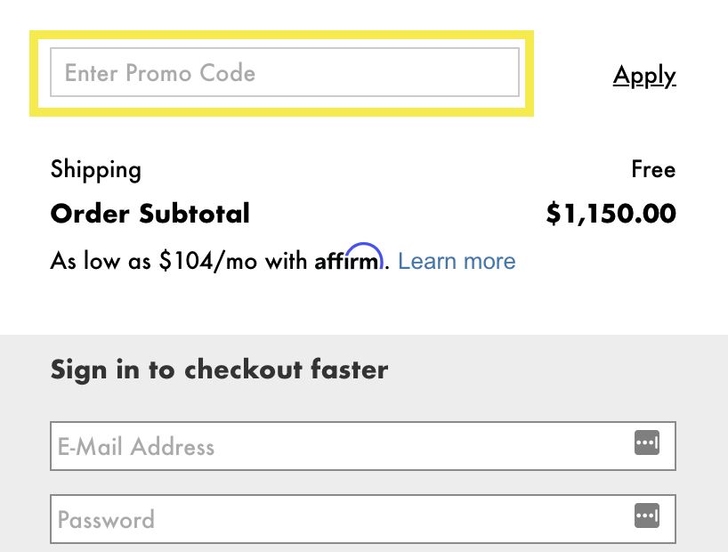The image size is (728, 552).
Task: Focus the E-Mail Address field
Action: click(338, 446)
